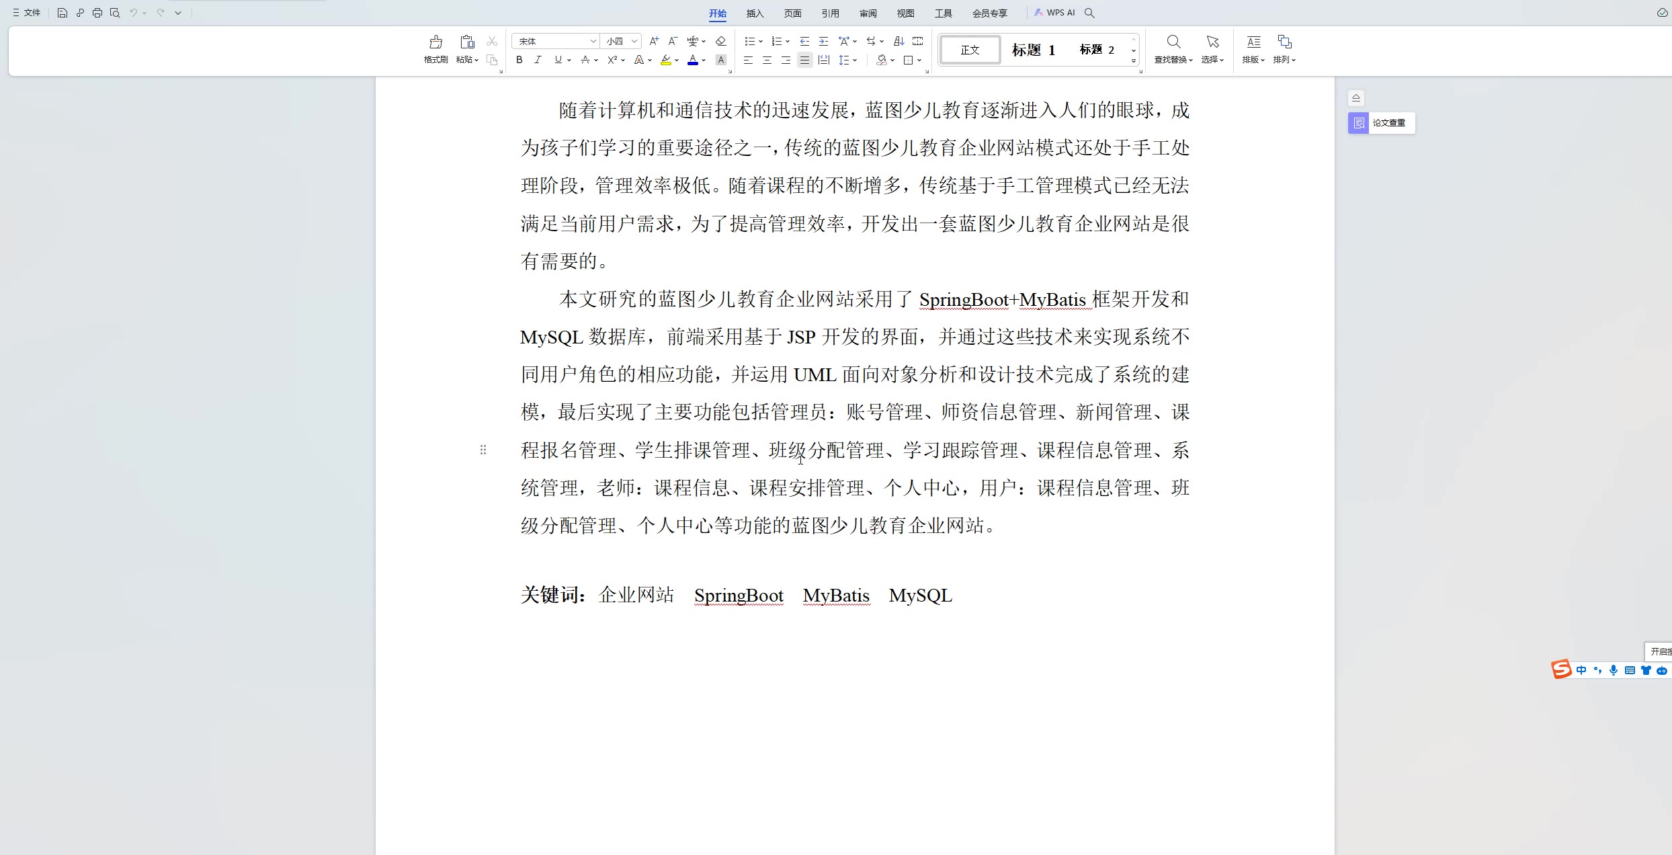Select the 正文 body style

click(x=970, y=50)
